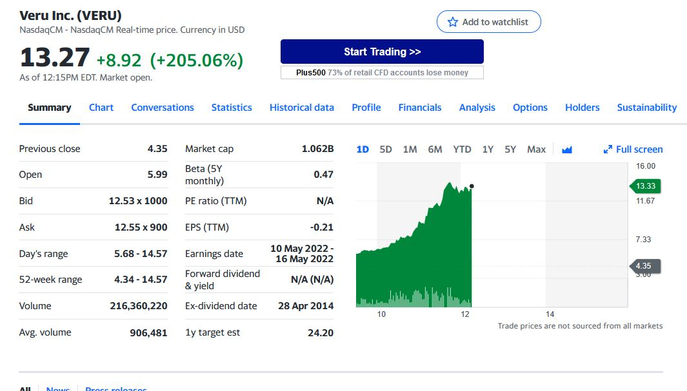Click the 12 time axis label
Screen dimensions: 687x391
click(465, 314)
